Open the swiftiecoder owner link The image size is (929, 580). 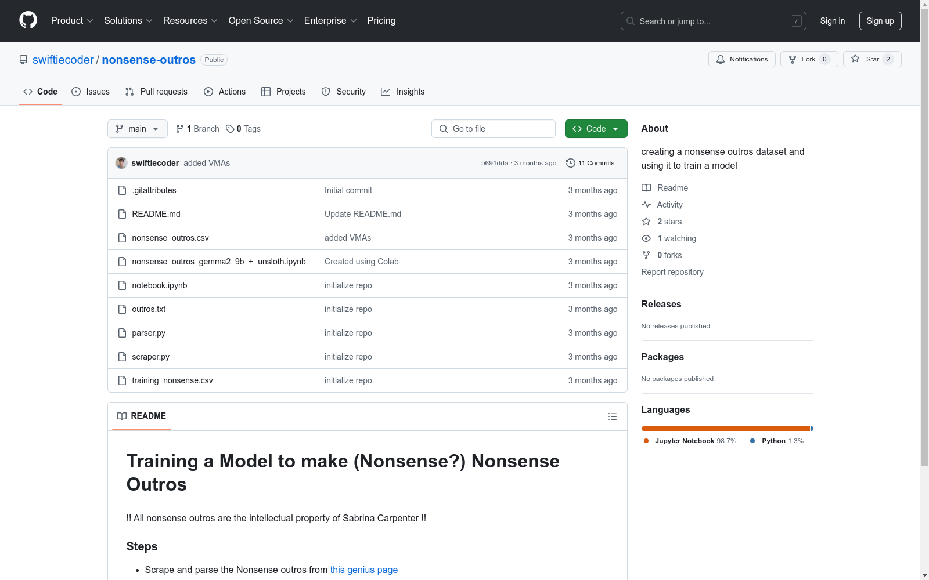tap(63, 60)
